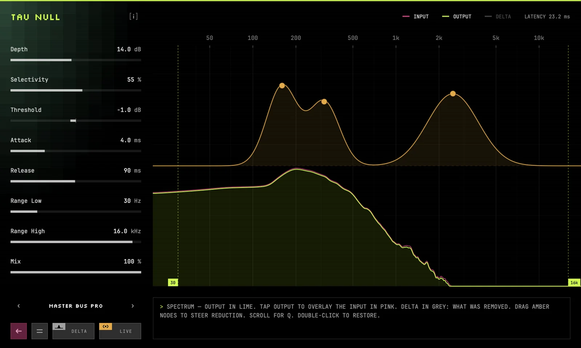Click the TAU NULL plugin logo
581x348 pixels.
click(36, 17)
